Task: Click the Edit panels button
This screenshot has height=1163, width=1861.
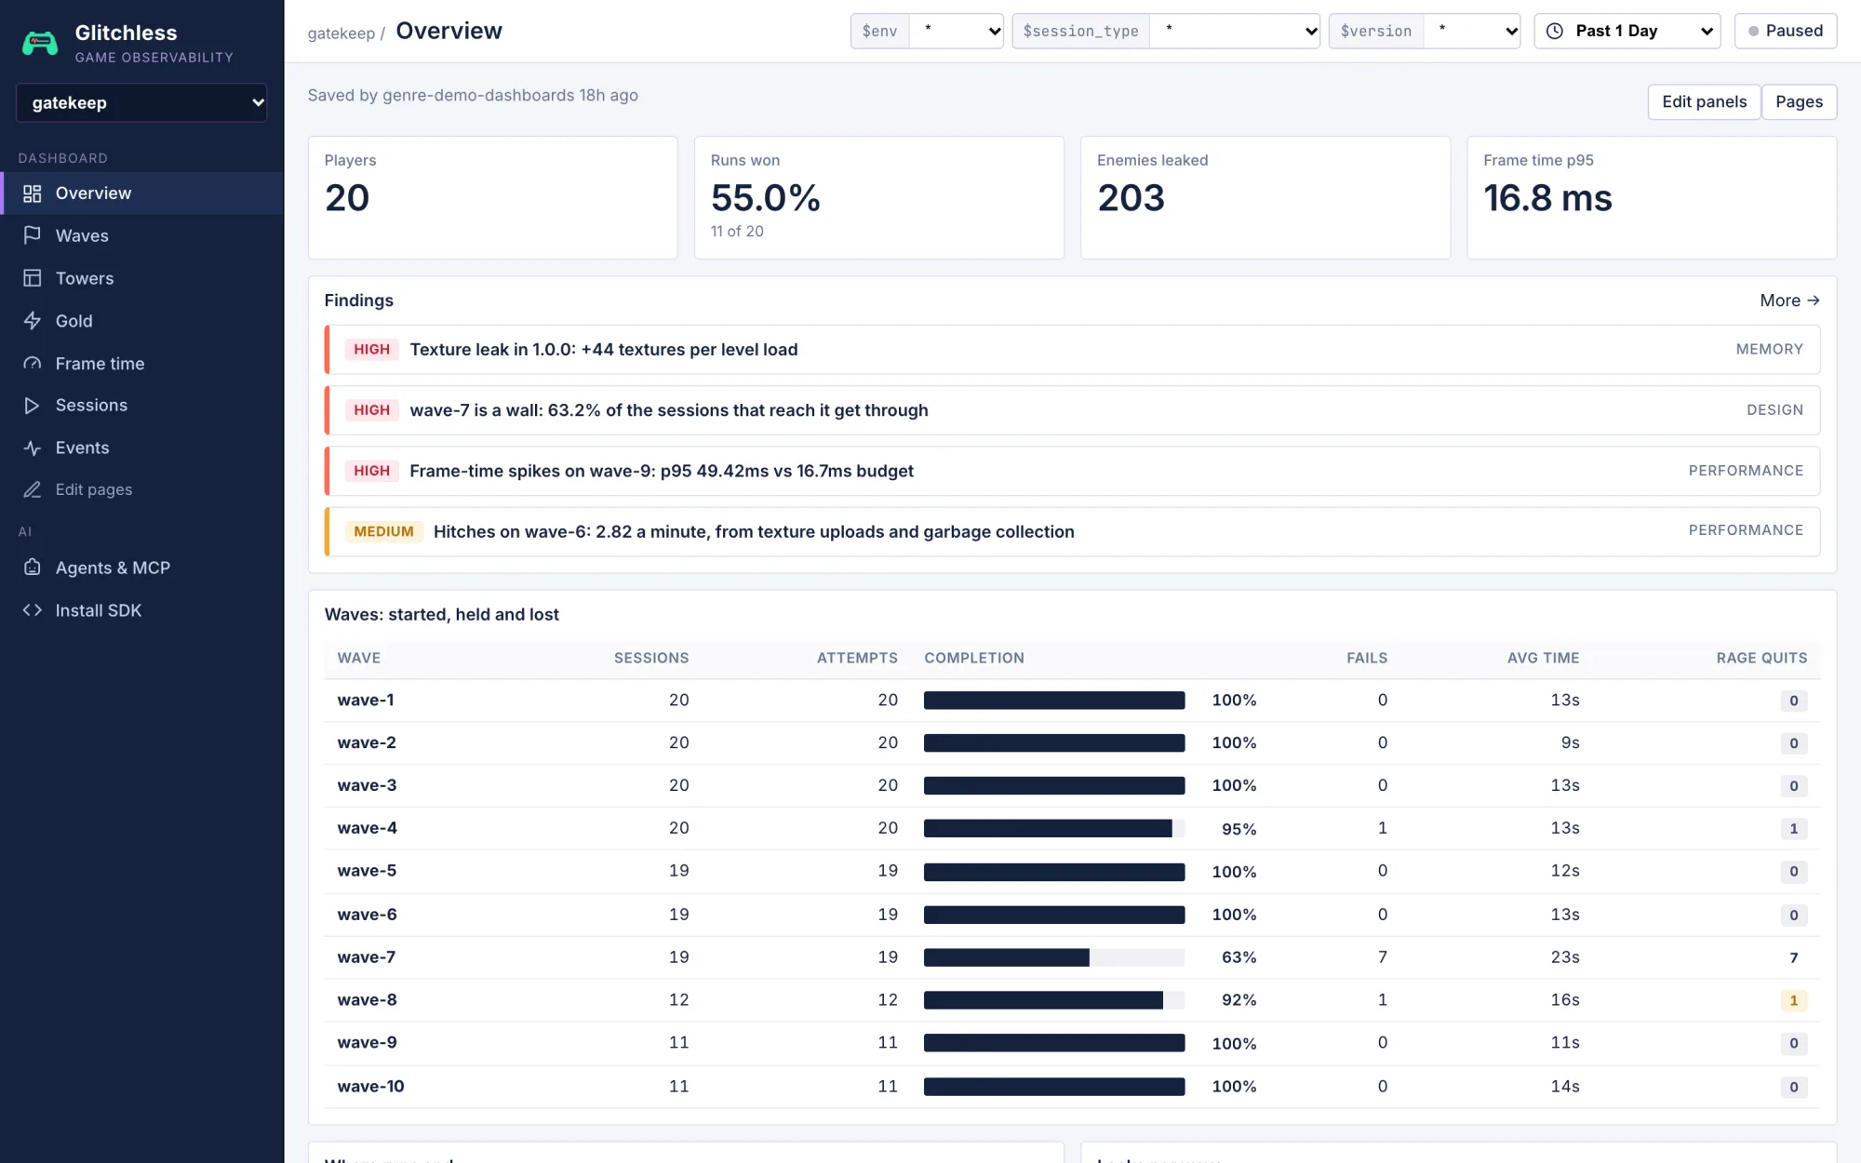Action: coord(1704,101)
